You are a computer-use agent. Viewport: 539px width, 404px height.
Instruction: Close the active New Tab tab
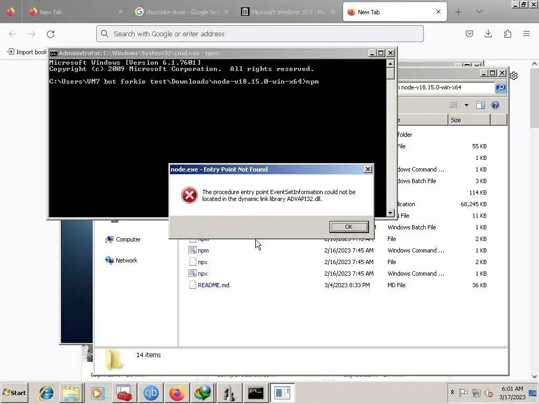438,12
